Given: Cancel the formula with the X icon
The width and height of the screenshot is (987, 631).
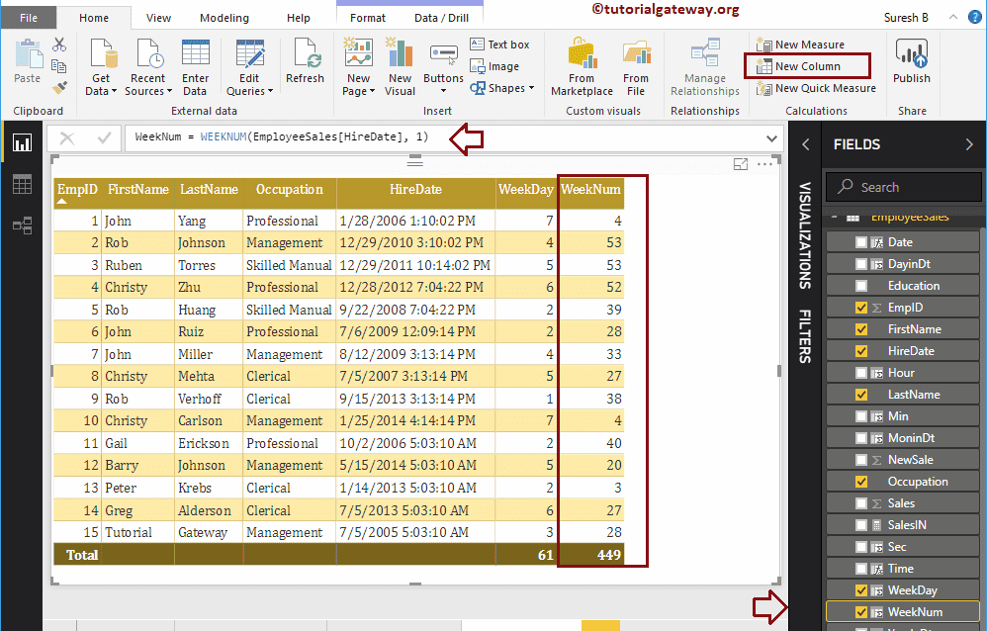Looking at the screenshot, I should point(67,138).
